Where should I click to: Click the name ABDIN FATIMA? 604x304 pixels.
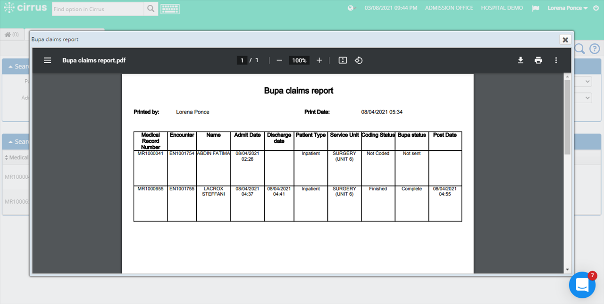pyautogui.click(x=213, y=153)
